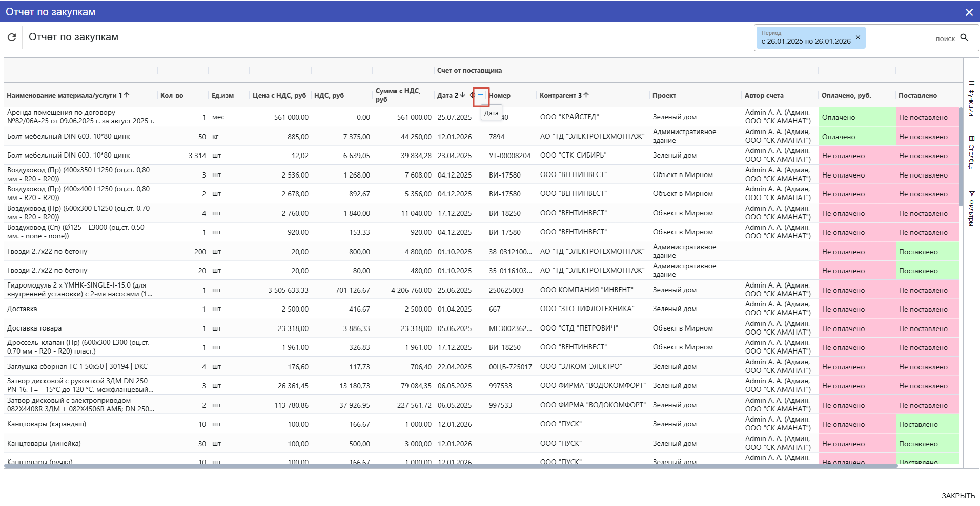This screenshot has width=980, height=506.
Task: Remove the Период filter chip
Action: point(858,37)
